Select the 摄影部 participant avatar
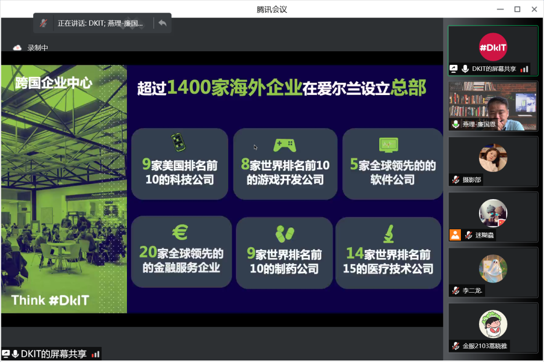 click(493, 158)
